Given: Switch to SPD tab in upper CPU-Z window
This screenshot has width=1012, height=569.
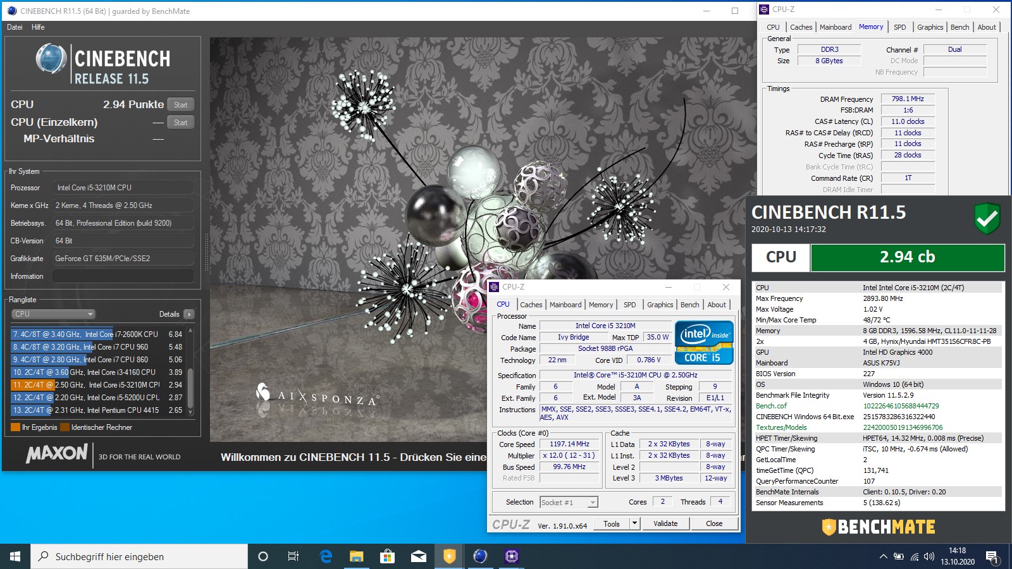Looking at the screenshot, I should point(899,27).
